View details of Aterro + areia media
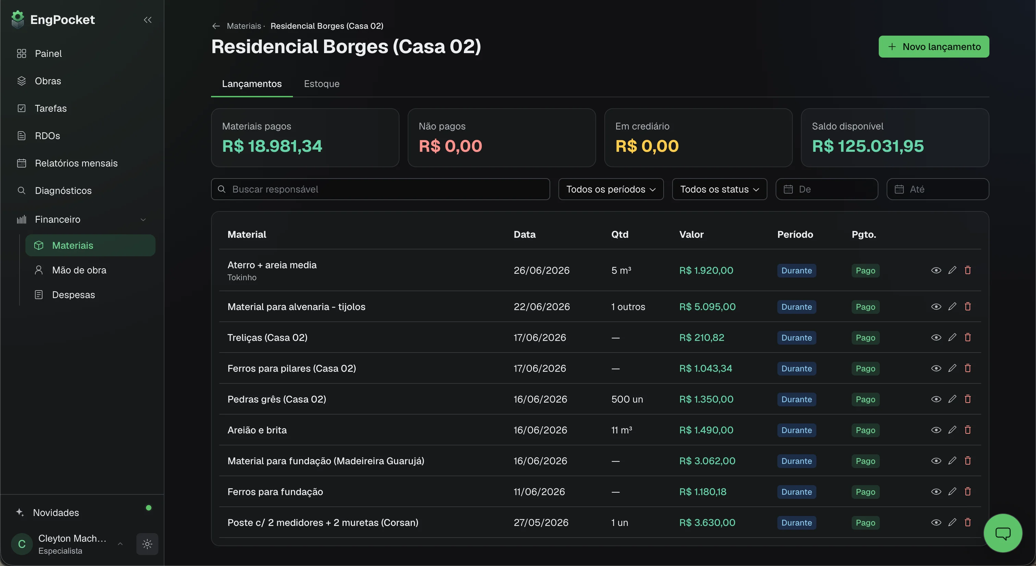The image size is (1036, 566). point(936,270)
